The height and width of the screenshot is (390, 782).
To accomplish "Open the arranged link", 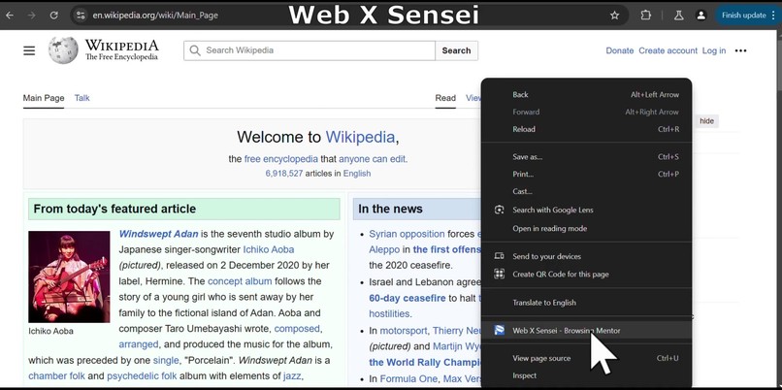I will [x=138, y=344].
